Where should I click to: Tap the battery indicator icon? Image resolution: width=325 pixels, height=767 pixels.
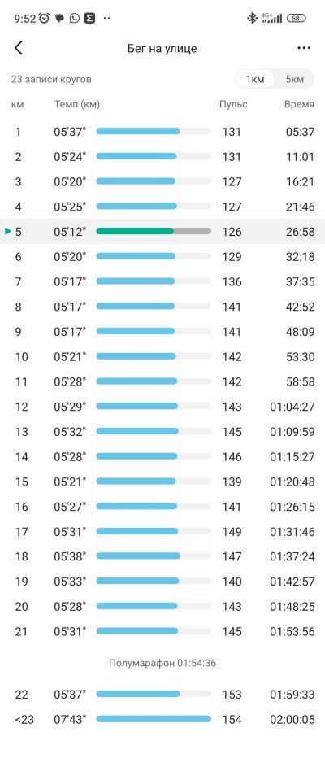(297, 19)
